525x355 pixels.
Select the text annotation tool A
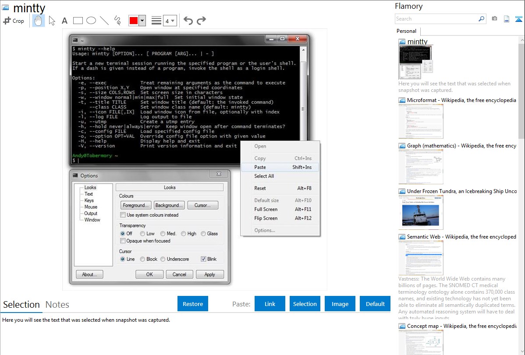[x=64, y=21]
